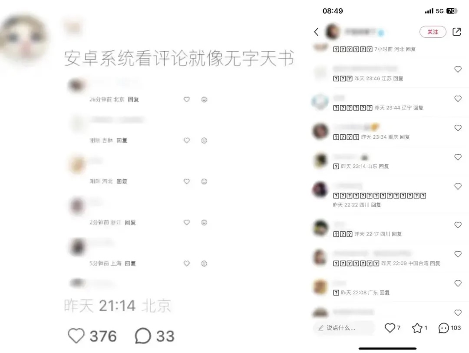Reply to the 昨天 22:08 广东 comment
The image size is (469, 353).
point(385,293)
